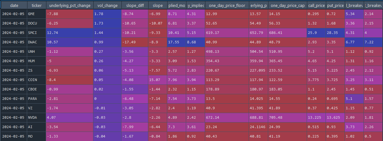Select the MO ticker cell
383x141 pixels.
(37, 137)
